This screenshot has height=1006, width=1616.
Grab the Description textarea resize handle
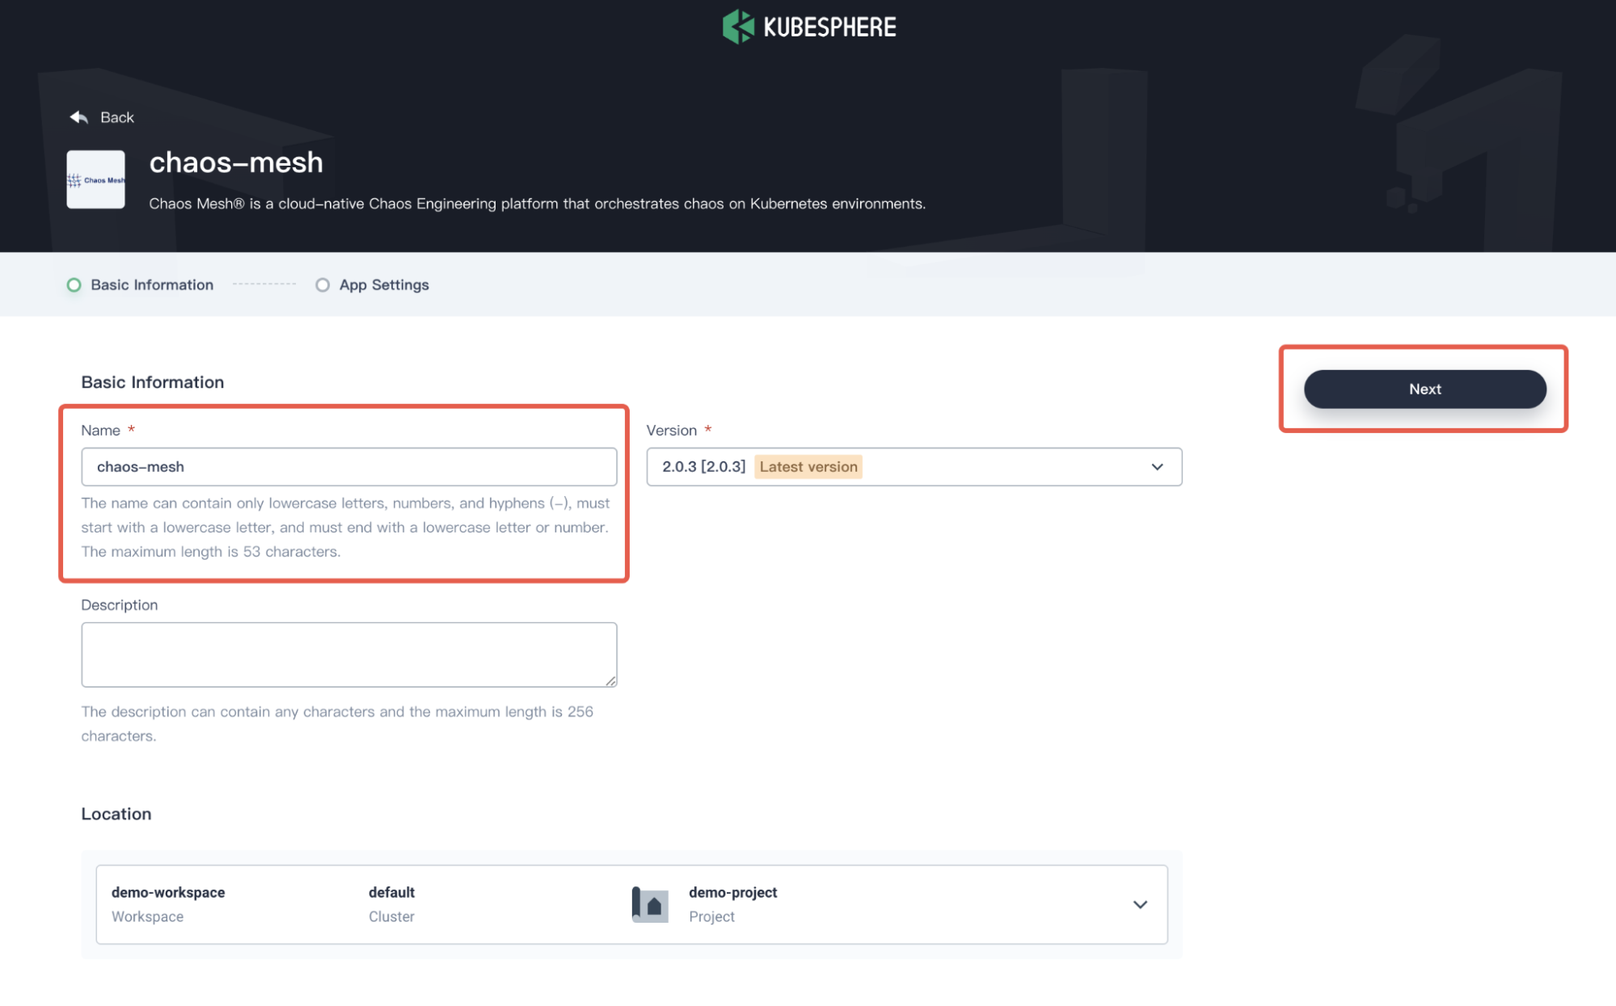tap(611, 681)
